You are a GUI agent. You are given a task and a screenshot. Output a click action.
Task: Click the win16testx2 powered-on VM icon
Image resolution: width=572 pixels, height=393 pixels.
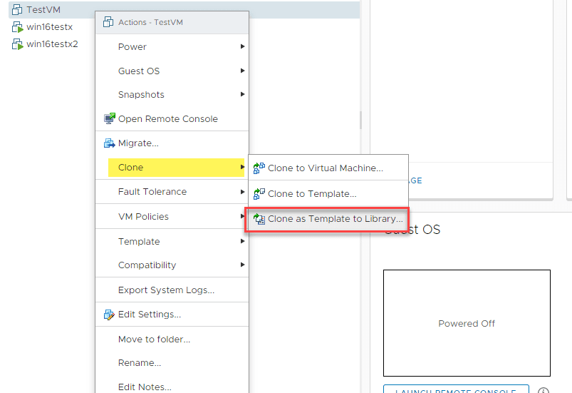pyautogui.click(x=17, y=44)
